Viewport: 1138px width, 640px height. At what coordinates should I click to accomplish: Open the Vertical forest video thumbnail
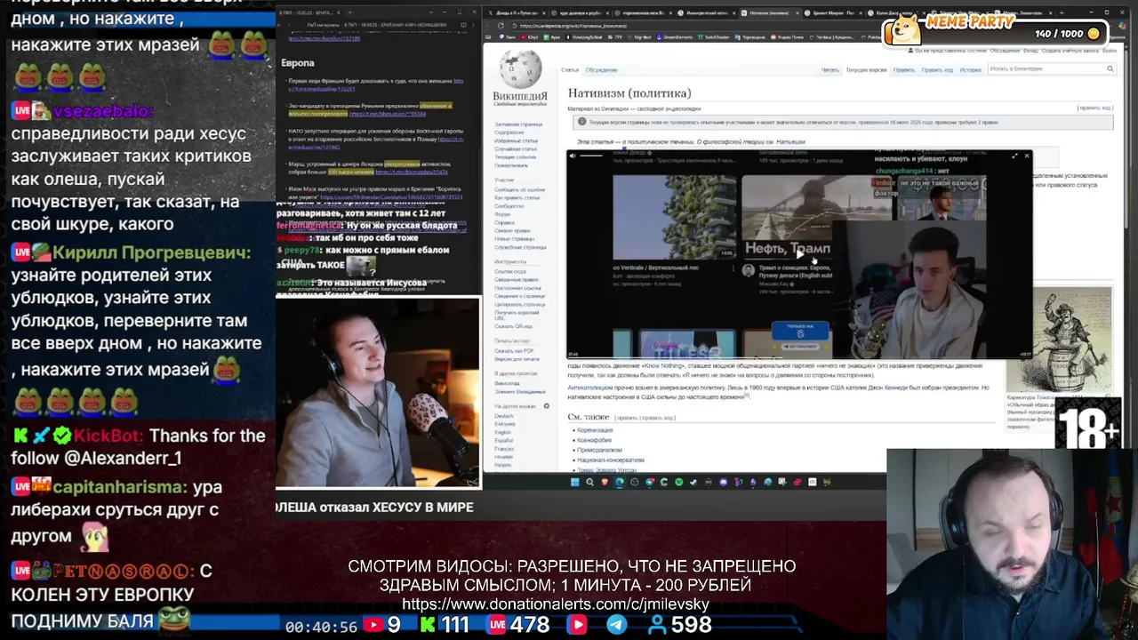tap(674, 217)
